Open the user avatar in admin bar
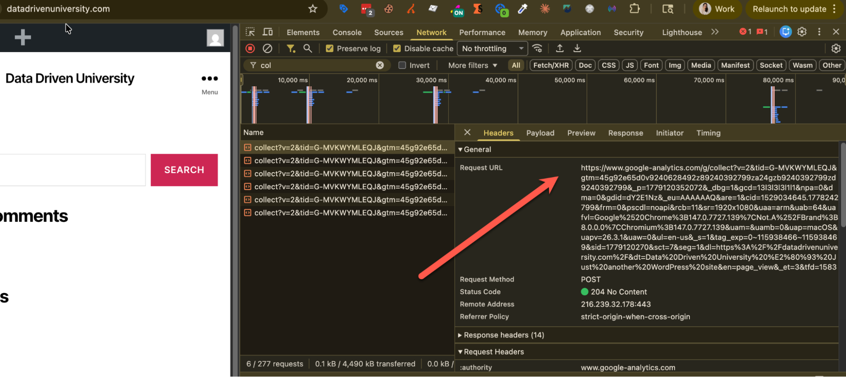This screenshot has height=377, width=846. pos(215,38)
